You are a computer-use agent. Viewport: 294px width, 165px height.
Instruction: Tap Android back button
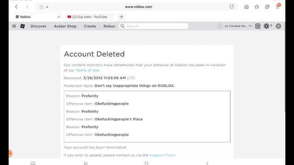pyautogui.click(x=207, y=163)
